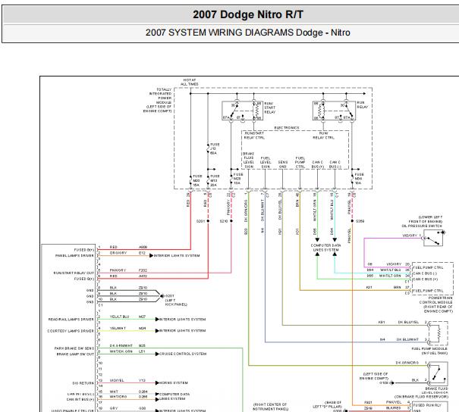
Task: Click "SENS GND" in Electronics box
Action: 283,164
